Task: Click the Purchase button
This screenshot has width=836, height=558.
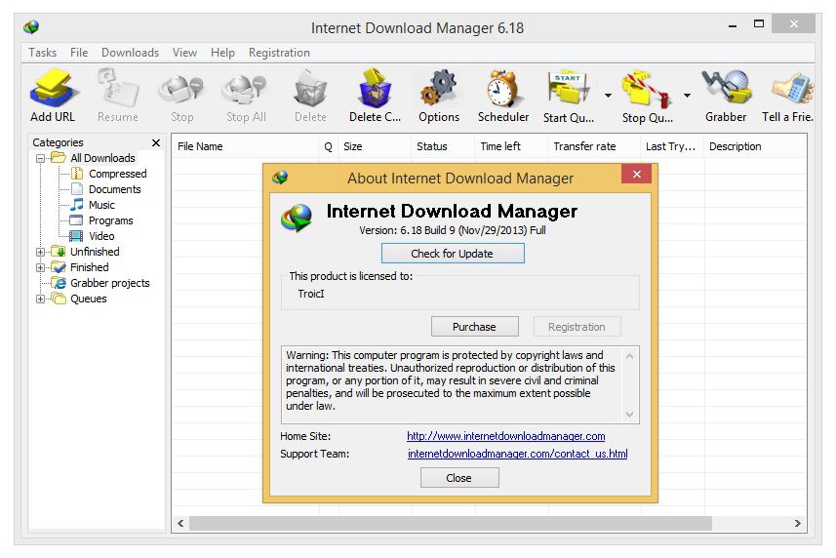Action: tap(474, 326)
